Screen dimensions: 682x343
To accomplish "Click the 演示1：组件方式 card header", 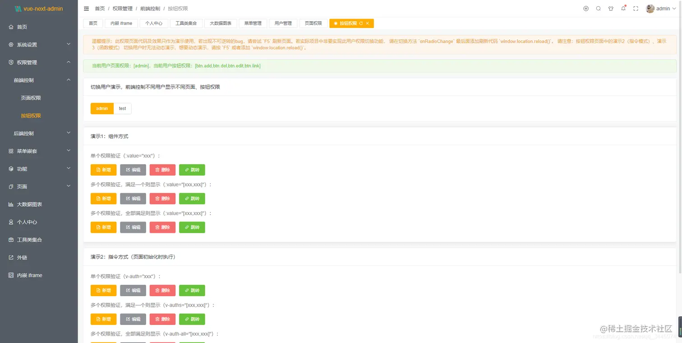I will pyautogui.click(x=380, y=136).
